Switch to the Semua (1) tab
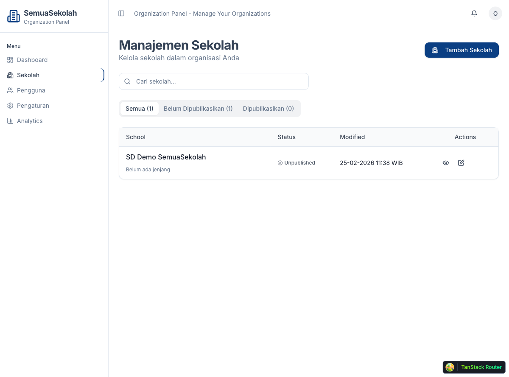This screenshot has height=377, width=509. (x=139, y=109)
